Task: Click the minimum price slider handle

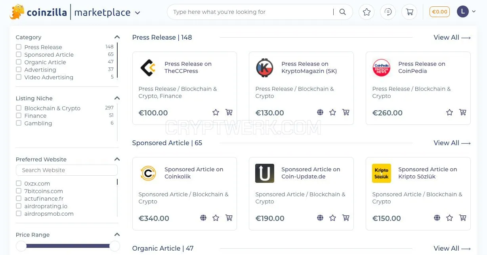Action: click(21, 246)
